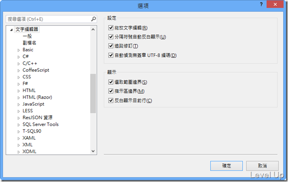The height and width of the screenshot is (182, 288).
Task: Uncheck 反白顯示目前行 option
Action: pyautogui.click(x=110, y=100)
